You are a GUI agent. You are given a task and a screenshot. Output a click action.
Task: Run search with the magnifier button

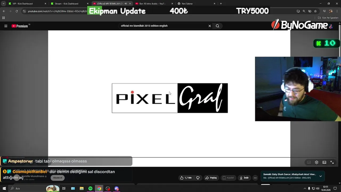pos(217,26)
